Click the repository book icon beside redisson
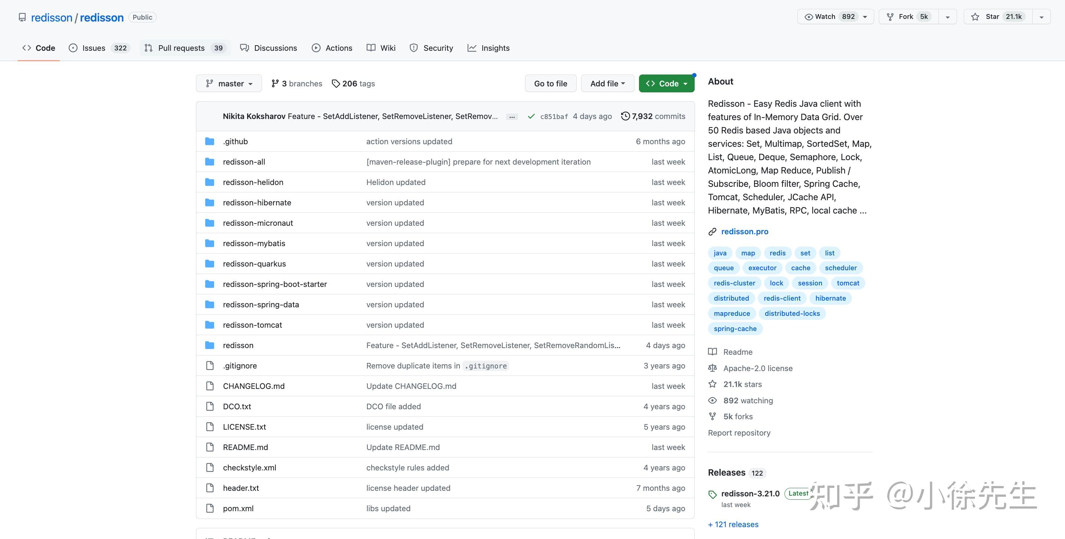1065x539 pixels. pos(22,17)
